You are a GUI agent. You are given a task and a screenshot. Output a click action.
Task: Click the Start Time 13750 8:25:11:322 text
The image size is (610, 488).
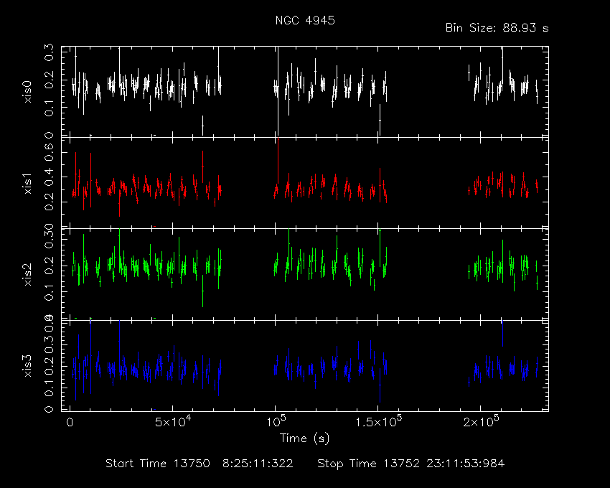click(x=200, y=464)
